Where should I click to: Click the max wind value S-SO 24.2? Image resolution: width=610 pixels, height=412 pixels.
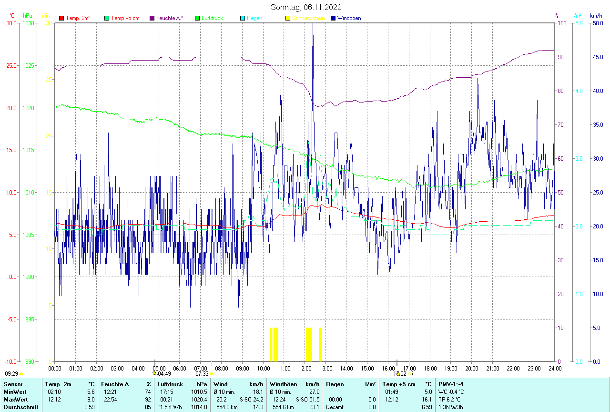[252, 399]
